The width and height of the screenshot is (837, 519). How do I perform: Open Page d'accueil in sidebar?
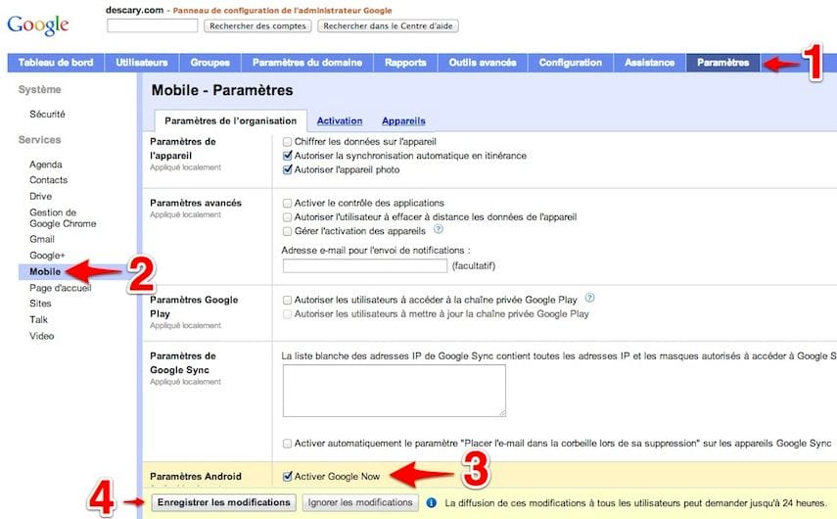[x=61, y=287]
